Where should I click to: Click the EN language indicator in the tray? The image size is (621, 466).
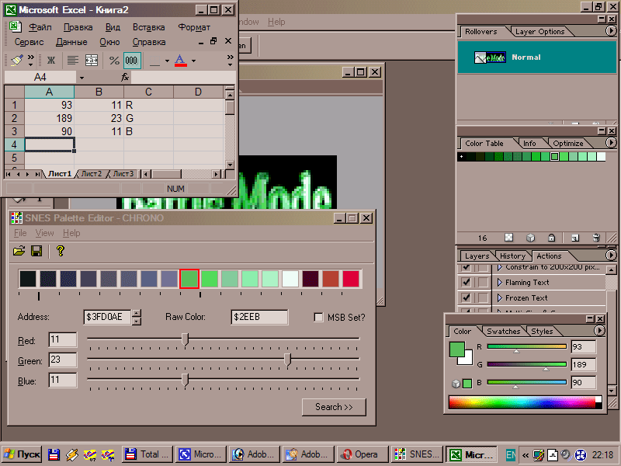[511, 454]
